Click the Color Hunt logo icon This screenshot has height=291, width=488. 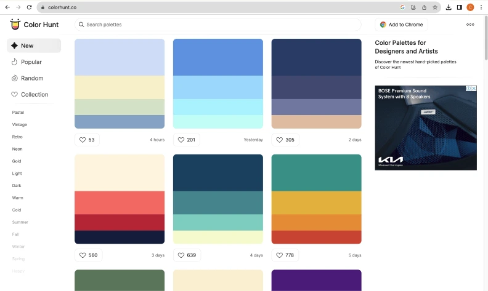pos(15,25)
